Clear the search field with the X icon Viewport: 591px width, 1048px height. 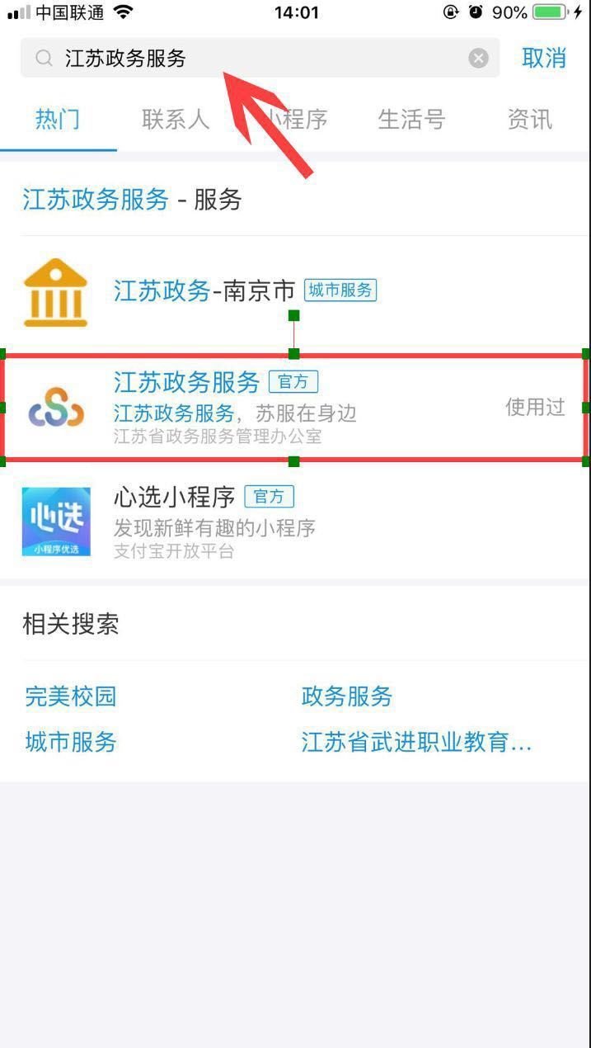click(x=478, y=58)
